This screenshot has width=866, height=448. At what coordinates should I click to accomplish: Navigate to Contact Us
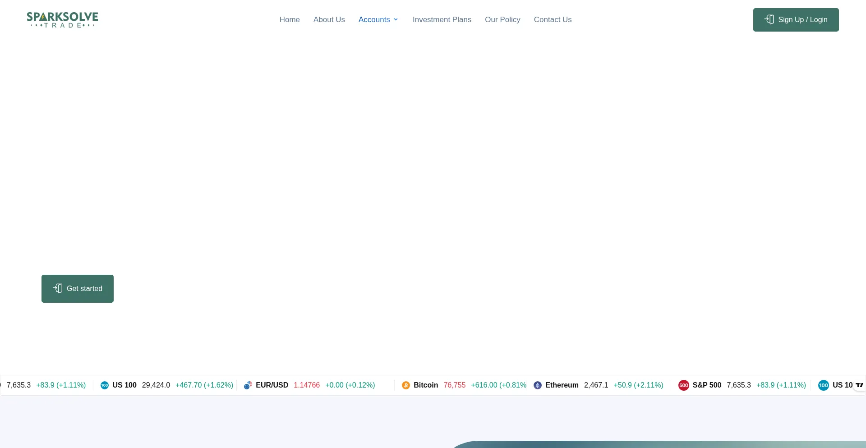click(x=553, y=20)
